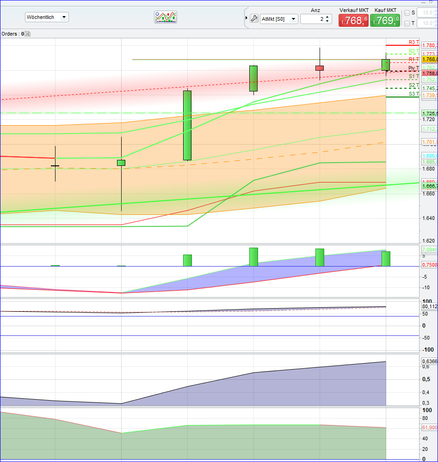
Task: Select the small red candlestick
Action: (320, 68)
